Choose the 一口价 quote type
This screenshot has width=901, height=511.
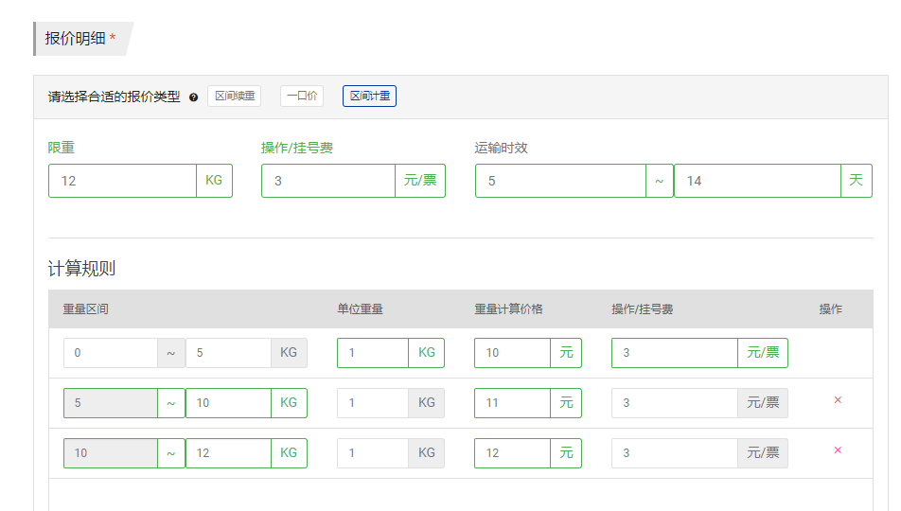click(302, 96)
